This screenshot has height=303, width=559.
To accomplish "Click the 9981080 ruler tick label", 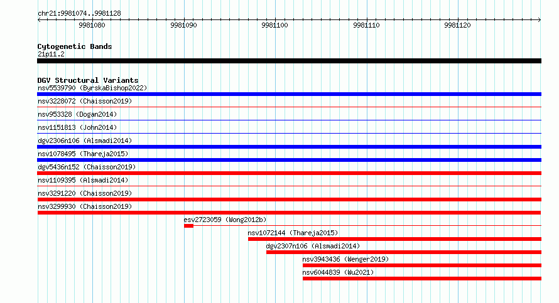I will click(x=92, y=25).
